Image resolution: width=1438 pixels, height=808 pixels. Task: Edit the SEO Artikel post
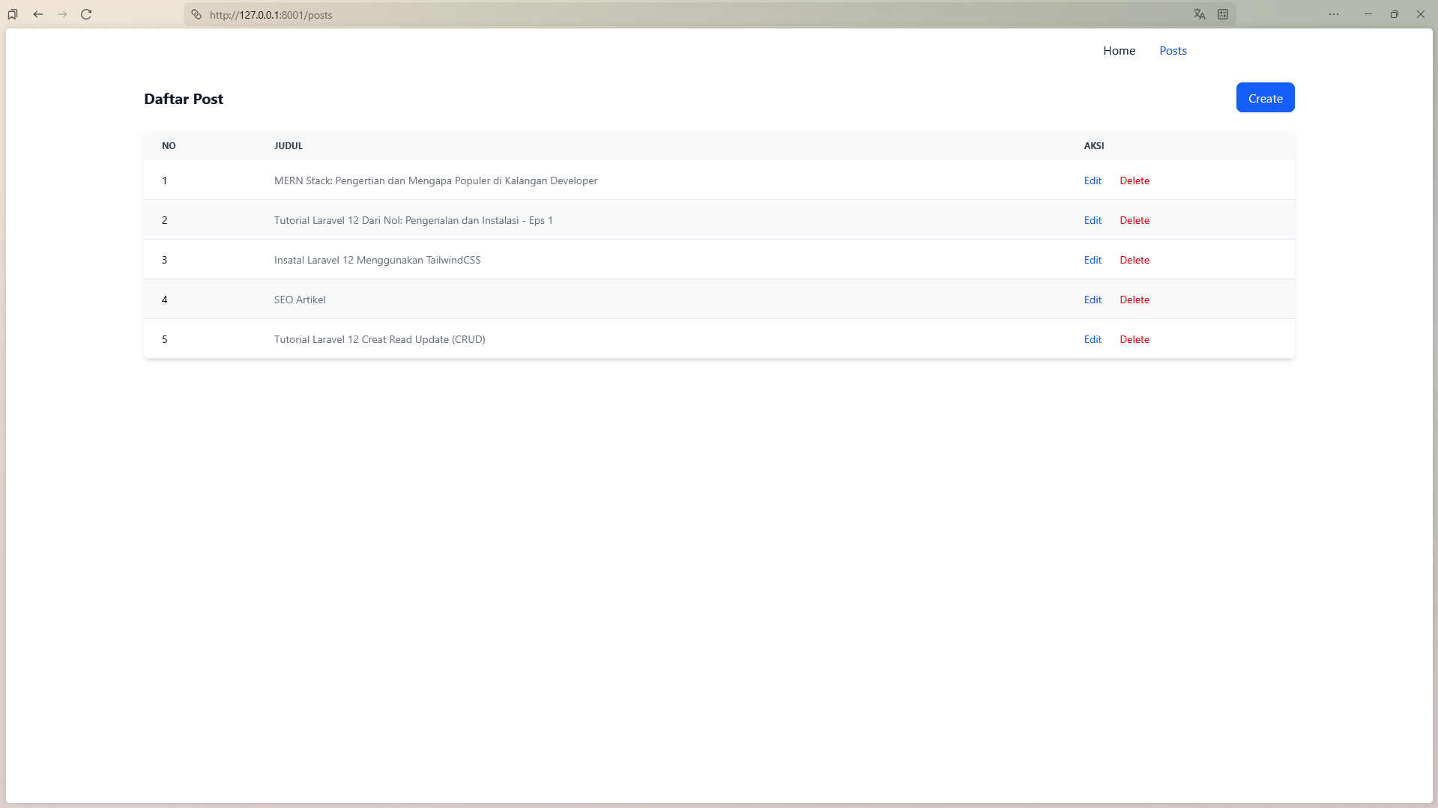pyautogui.click(x=1093, y=300)
